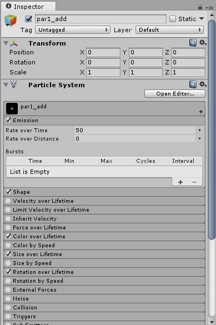Enable the Inherit Velocity module
Image resolution: width=216 pixels, height=325 pixels.
tap(8, 219)
